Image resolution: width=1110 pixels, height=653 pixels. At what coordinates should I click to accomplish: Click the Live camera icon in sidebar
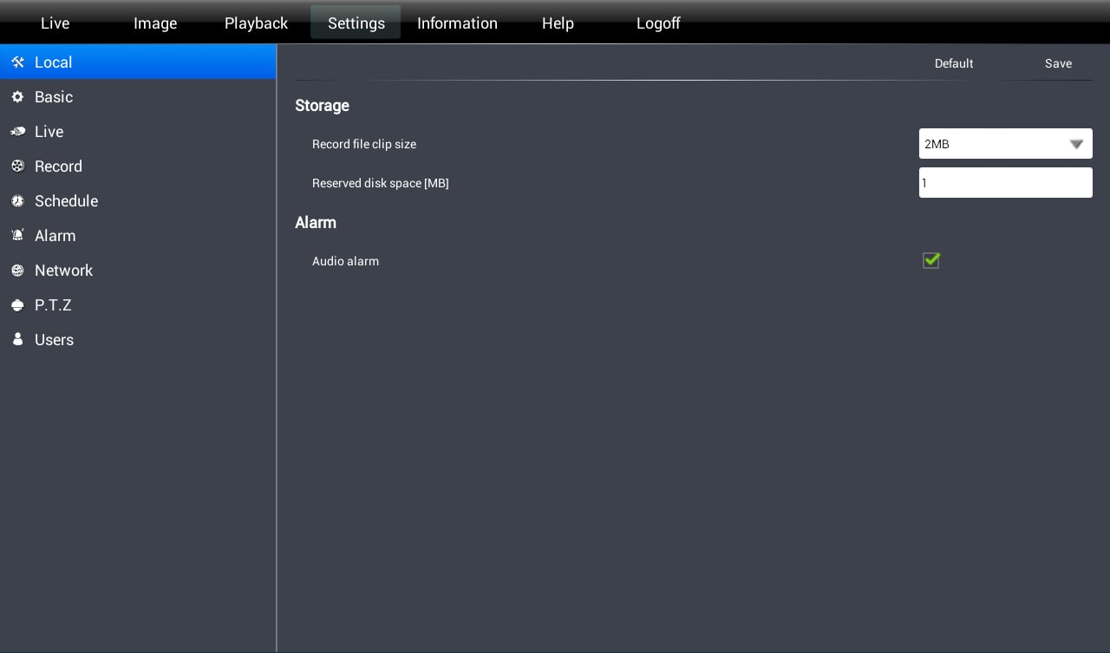(x=17, y=132)
